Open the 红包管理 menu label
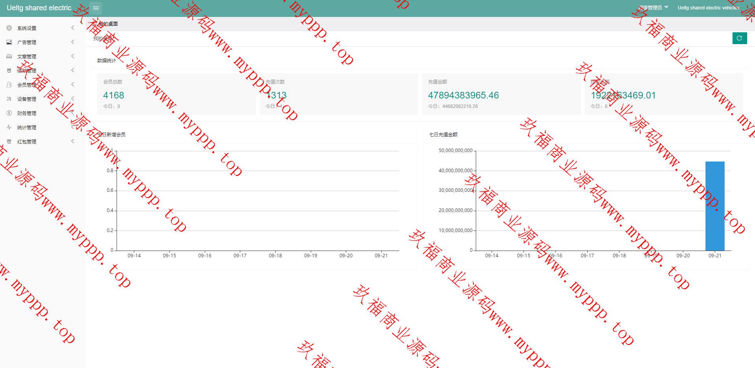The width and height of the screenshot is (755, 368). click(27, 142)
